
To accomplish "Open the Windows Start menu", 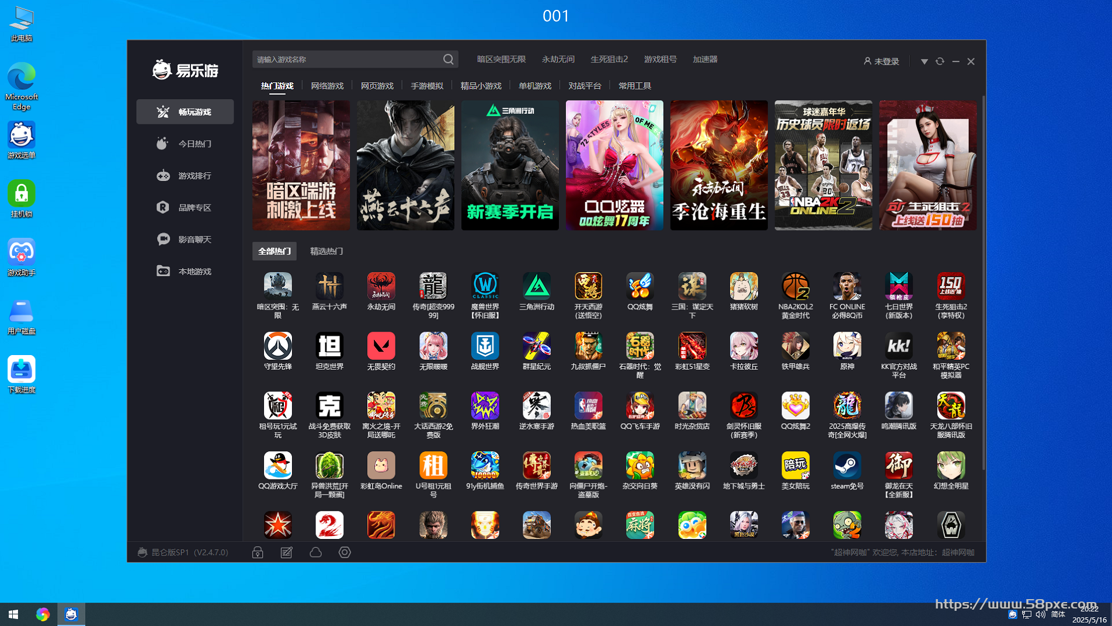I will click(x=13, y=614).
